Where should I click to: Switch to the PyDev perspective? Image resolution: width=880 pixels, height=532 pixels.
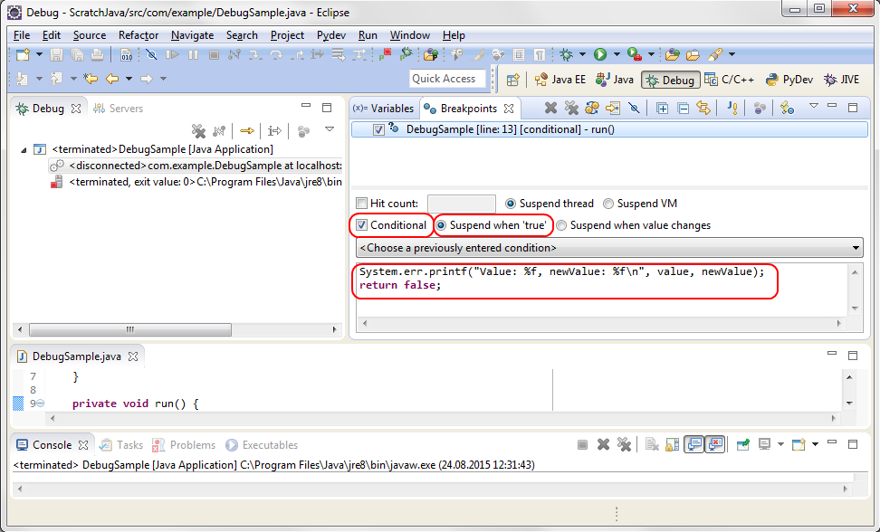(789, 80)
